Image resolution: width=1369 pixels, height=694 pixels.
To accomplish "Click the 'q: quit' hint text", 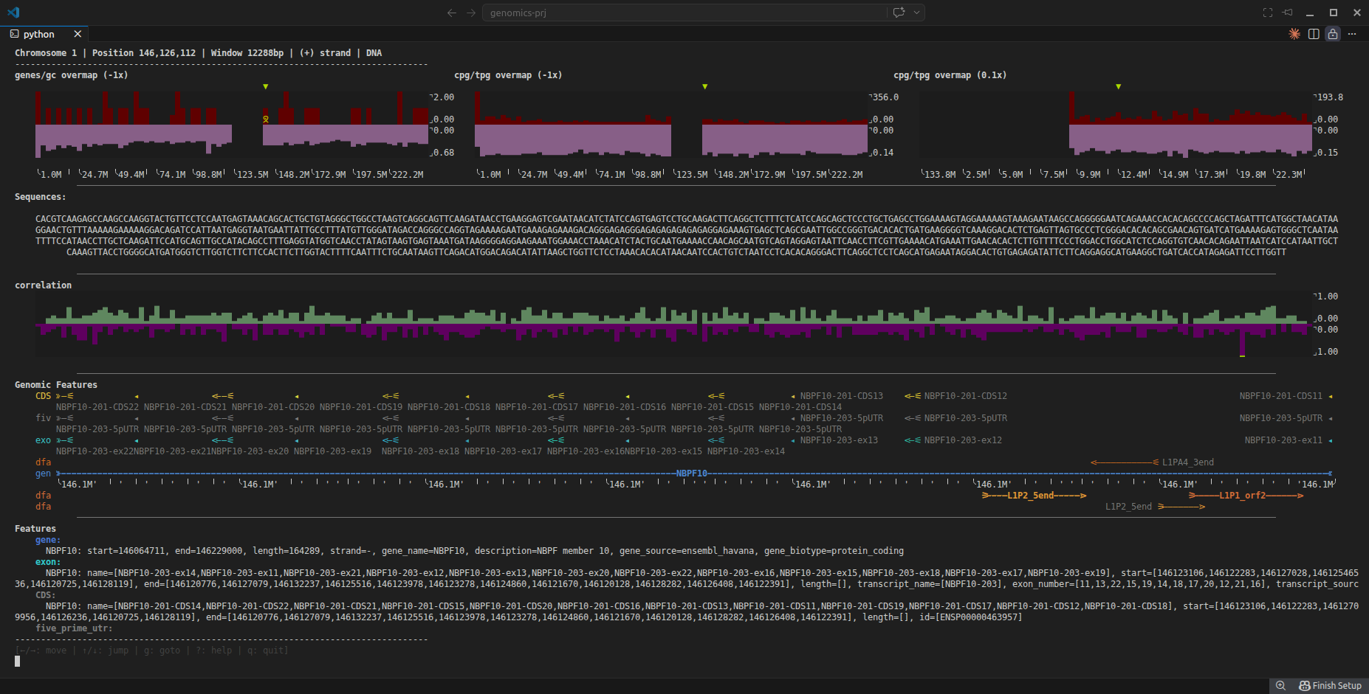I will 266,650.
